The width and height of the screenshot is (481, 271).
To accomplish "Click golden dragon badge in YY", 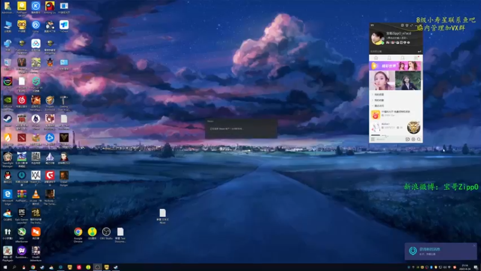I will pos(413,127).
